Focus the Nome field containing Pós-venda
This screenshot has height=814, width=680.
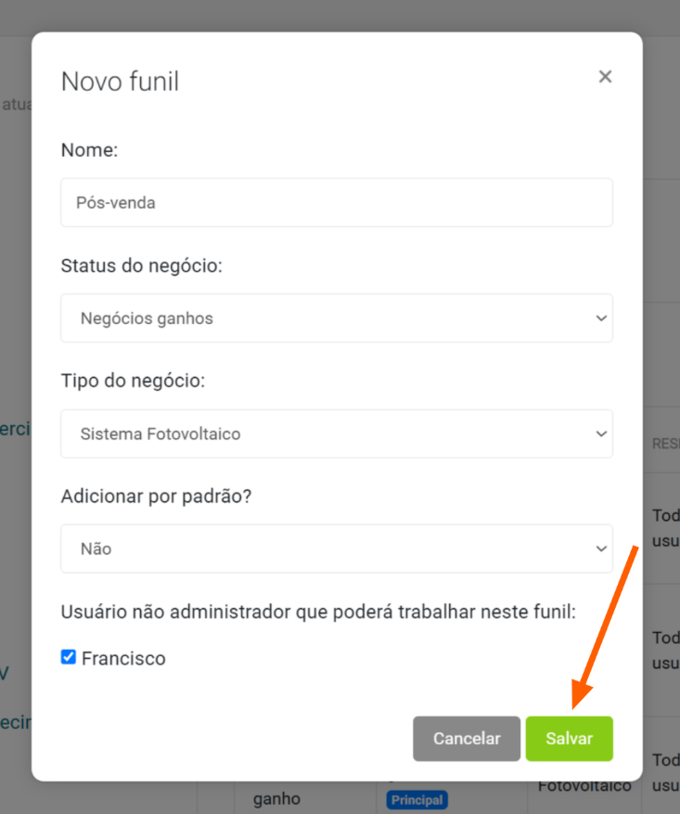(x=337, y=202)
